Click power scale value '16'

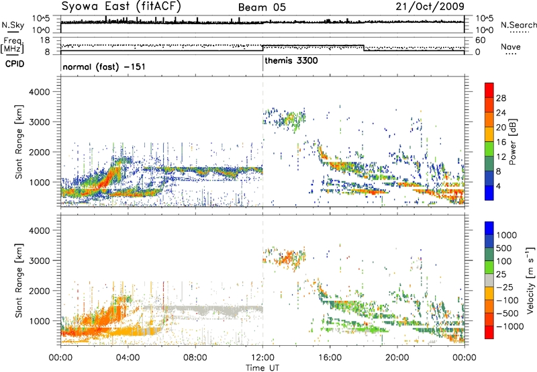click(501, 142)
